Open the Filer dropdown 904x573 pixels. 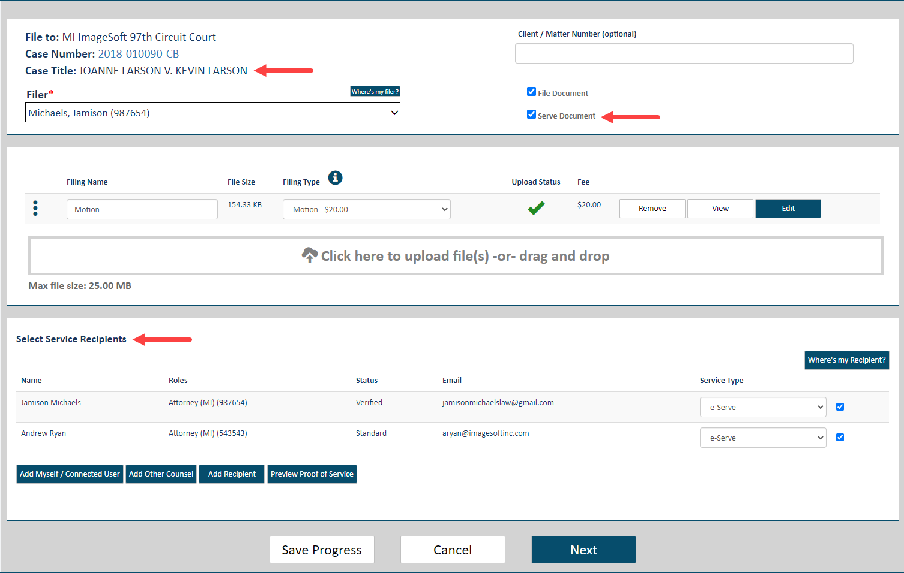click(x=212, y=113)
